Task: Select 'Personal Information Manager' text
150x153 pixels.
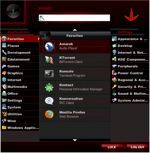Action: pyautogui.click(x=81, y=89)
